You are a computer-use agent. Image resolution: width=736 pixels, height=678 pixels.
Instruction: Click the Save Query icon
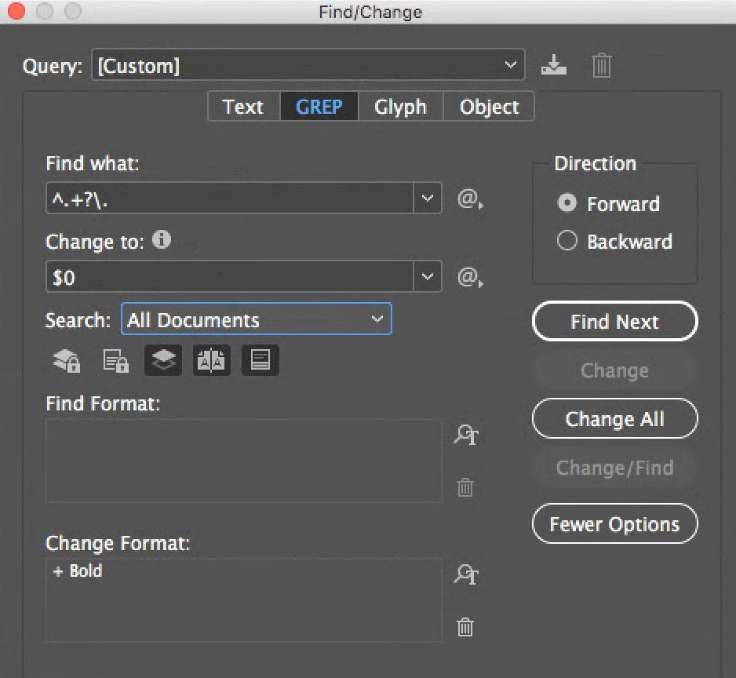[554, 66]
